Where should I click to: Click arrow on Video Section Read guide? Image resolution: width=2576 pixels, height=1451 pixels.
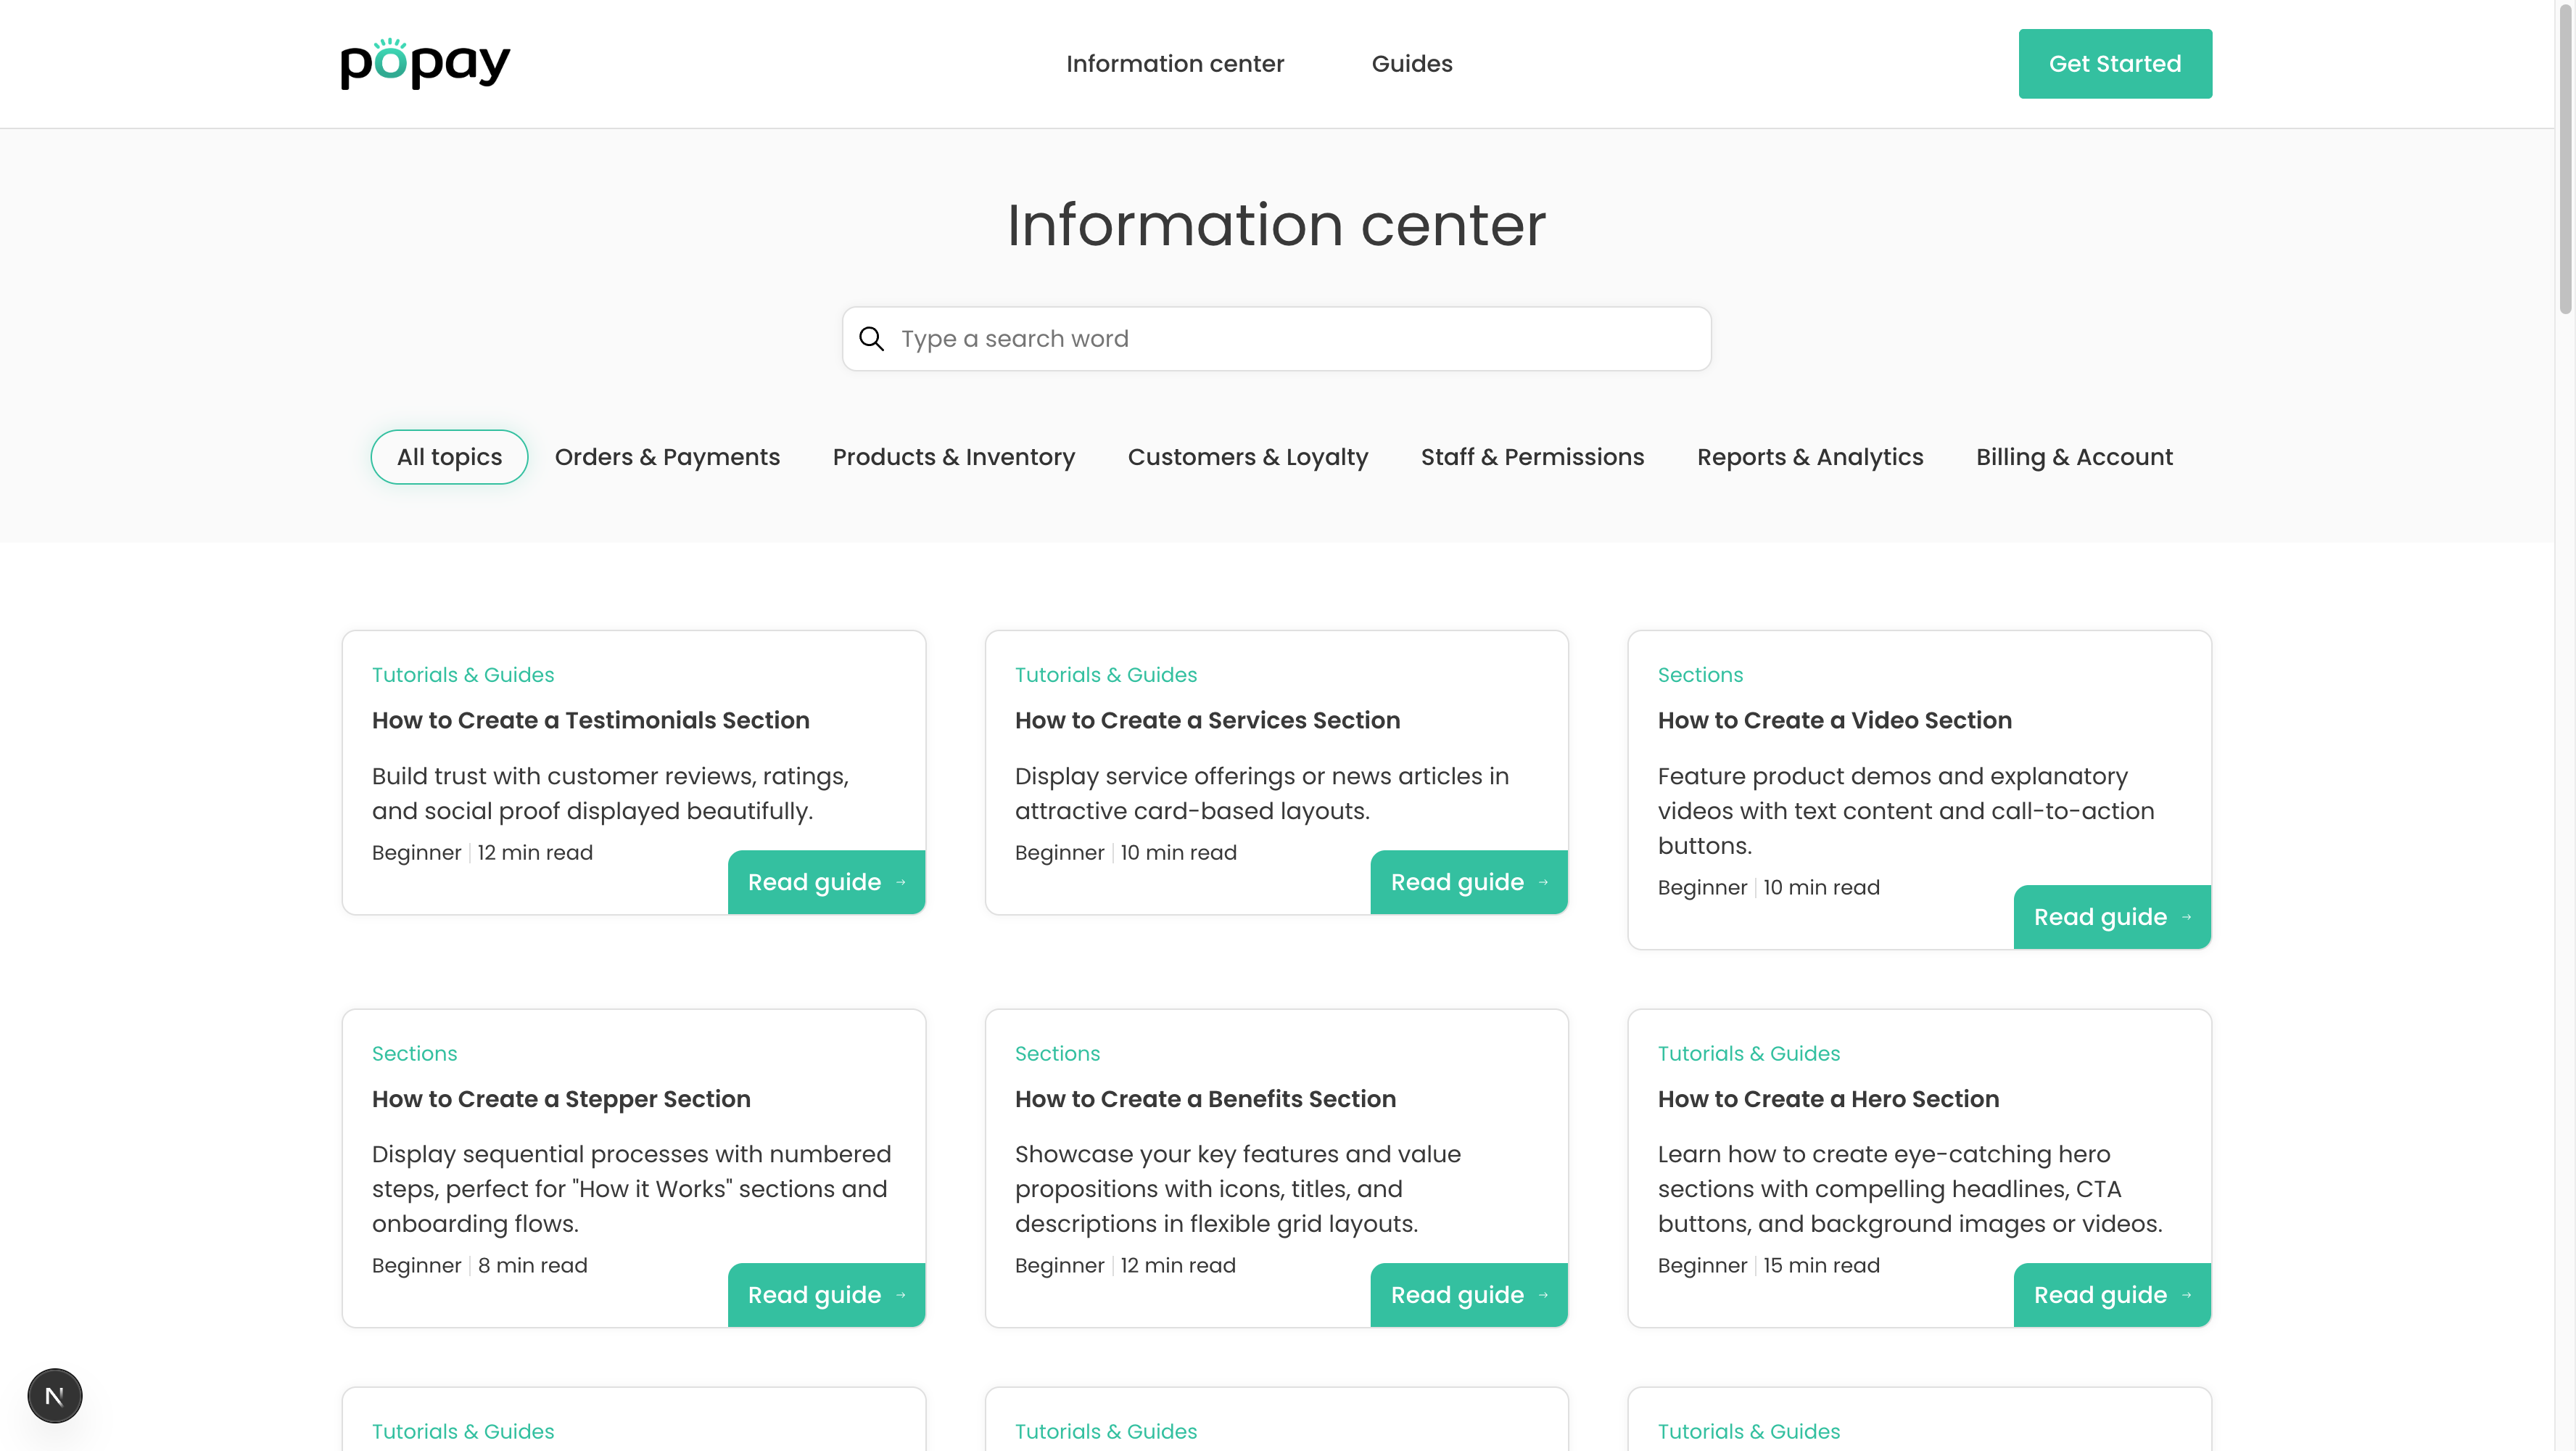click(2186, 916)
